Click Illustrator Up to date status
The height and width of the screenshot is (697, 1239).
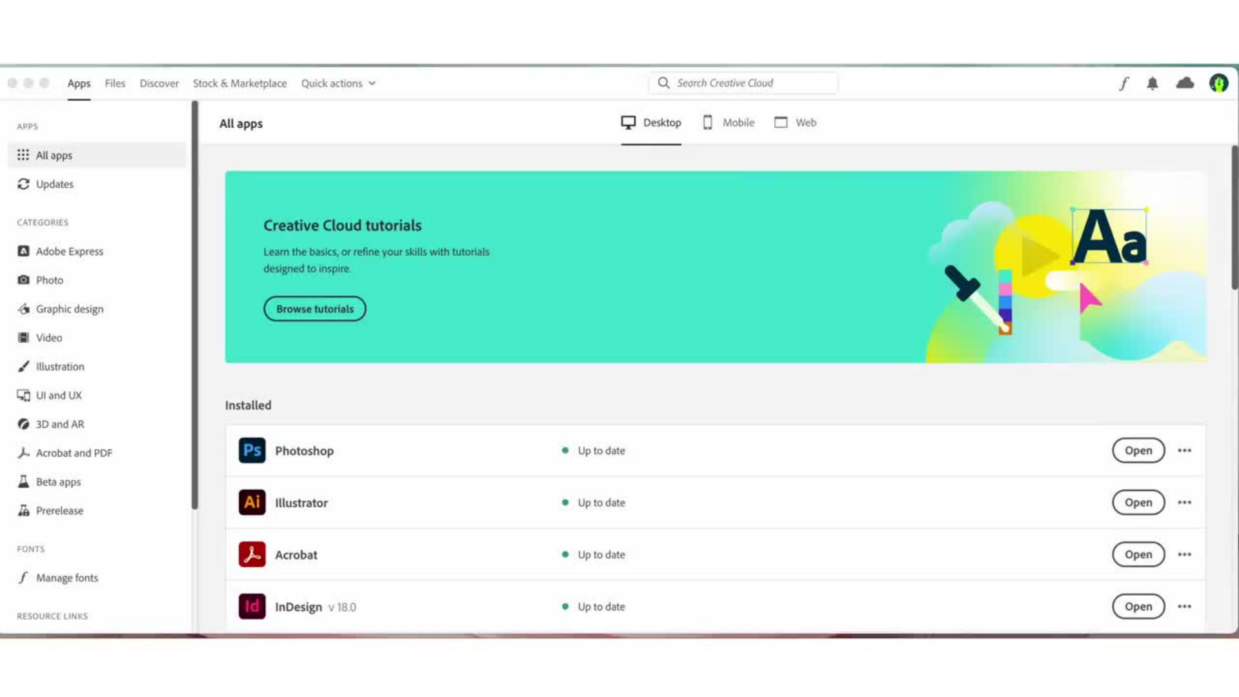[594, 502]
